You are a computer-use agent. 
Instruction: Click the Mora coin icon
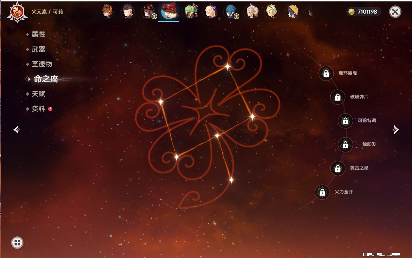[x=352, y=11]
